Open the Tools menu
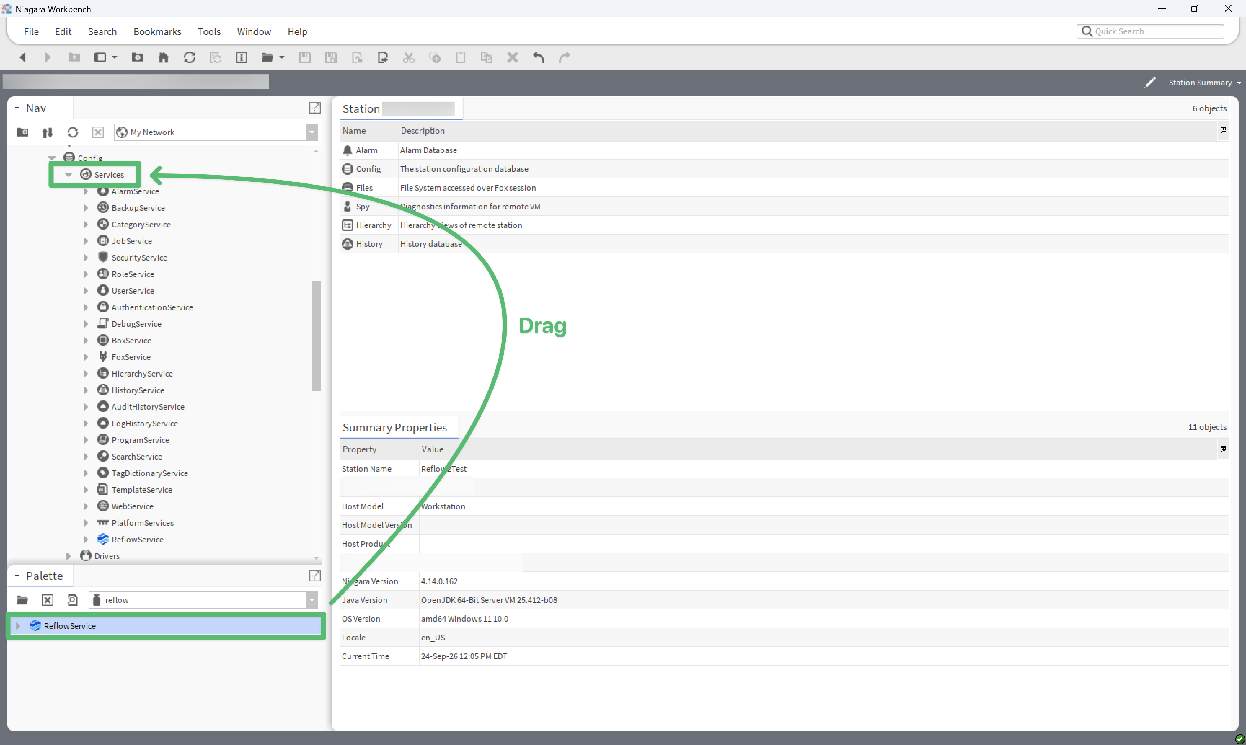1246x745 pixels. click(x=209, y=32)
